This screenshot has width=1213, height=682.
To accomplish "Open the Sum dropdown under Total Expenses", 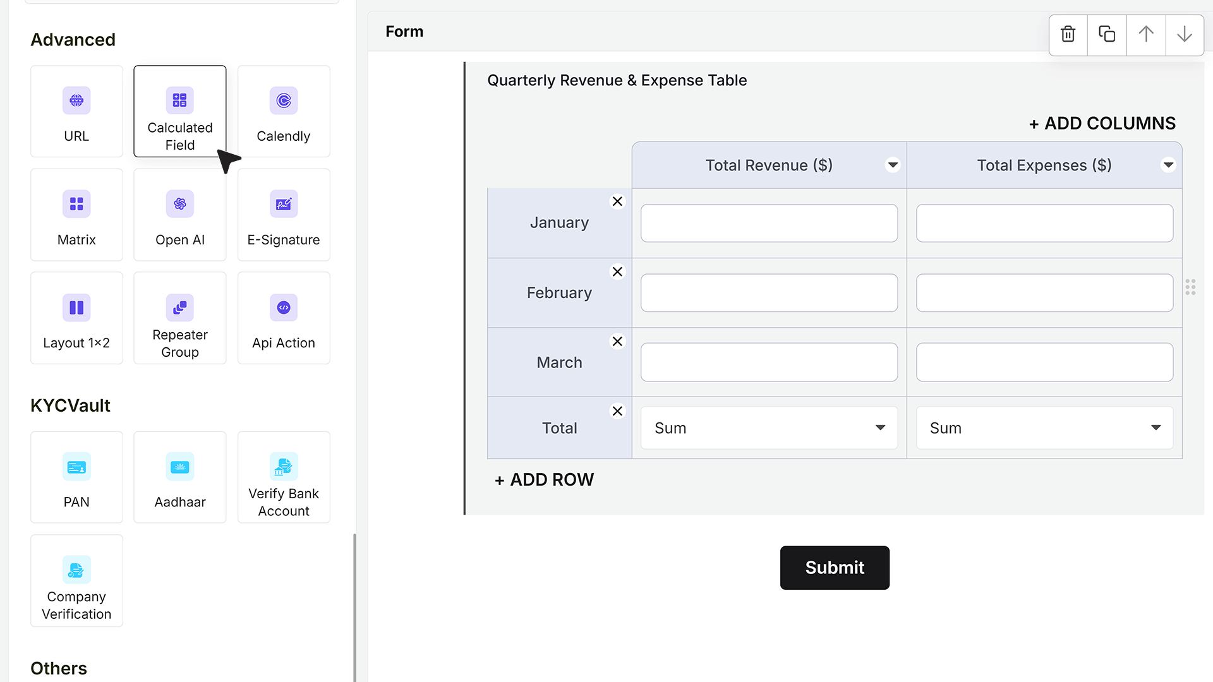I will [x=1044, y=428].
